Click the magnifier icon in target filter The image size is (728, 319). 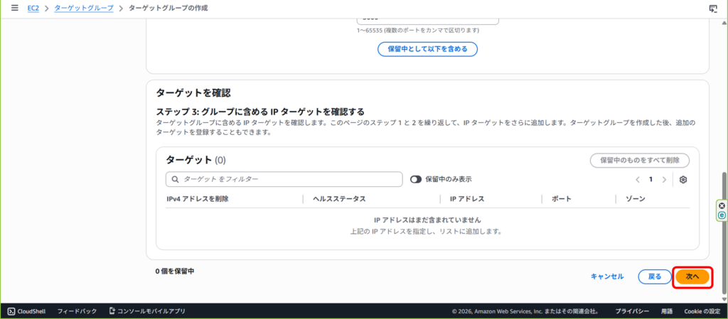pos(175,180)
